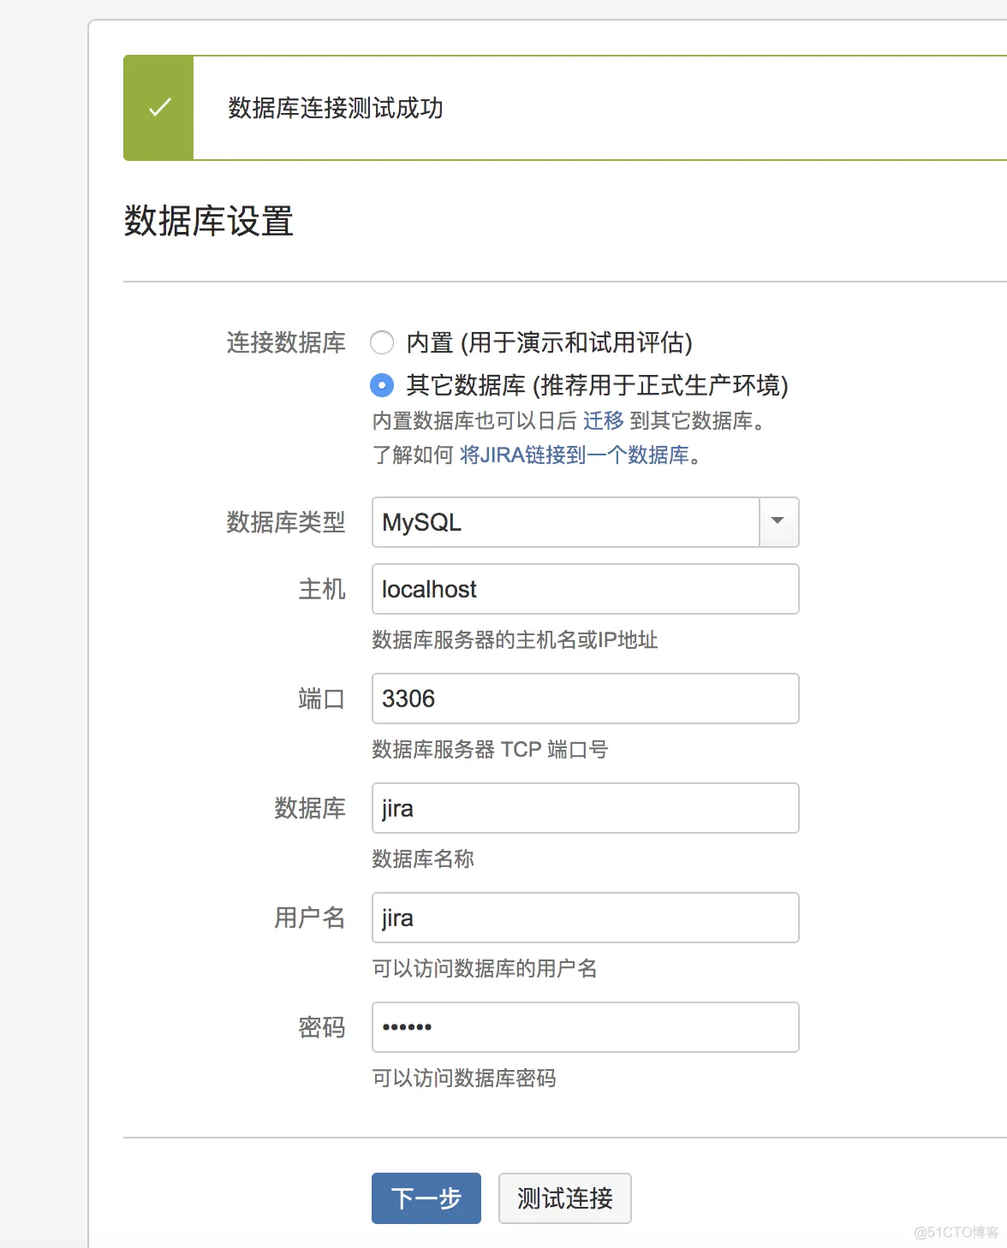Click the 数据库类型 label

(286, 522)
